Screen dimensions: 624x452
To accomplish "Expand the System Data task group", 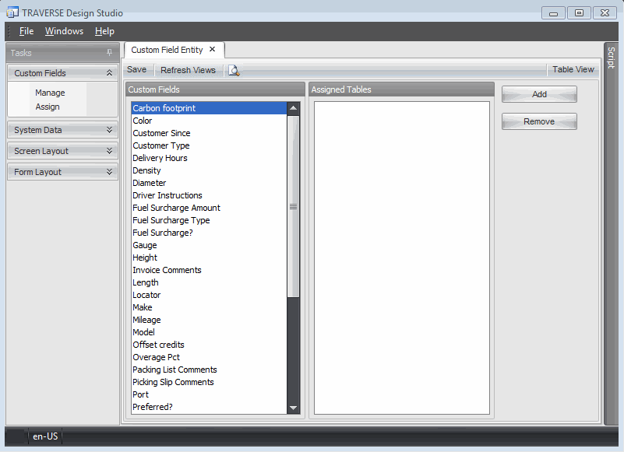I will pos(109,130).
